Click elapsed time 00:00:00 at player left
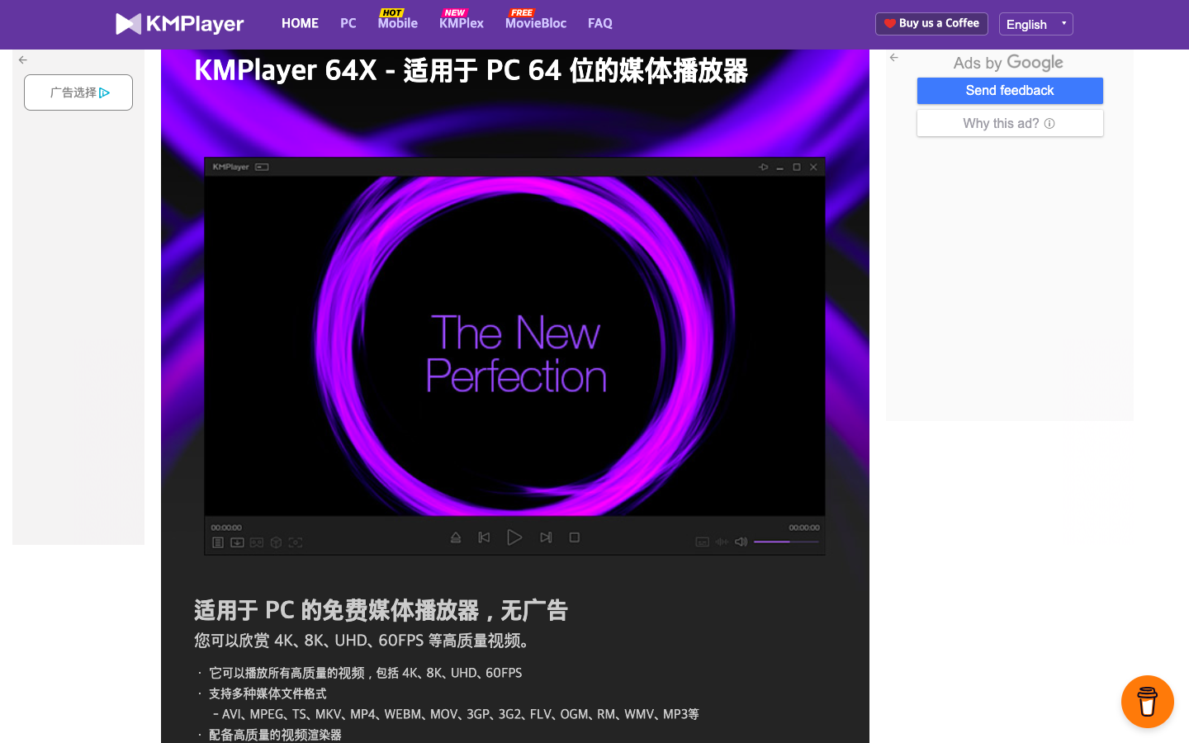Screen dimensions: 1189x743 click(226, 528)
